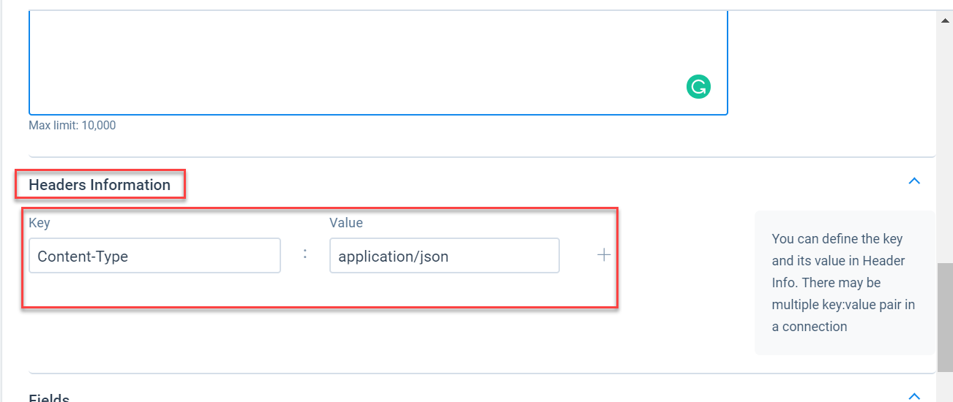Image resolution: width=953 pixels, height=402 pixels.
Task: Click the scrollbar track below the thumb
Action: pyautogui.click(x=945, y=387)
